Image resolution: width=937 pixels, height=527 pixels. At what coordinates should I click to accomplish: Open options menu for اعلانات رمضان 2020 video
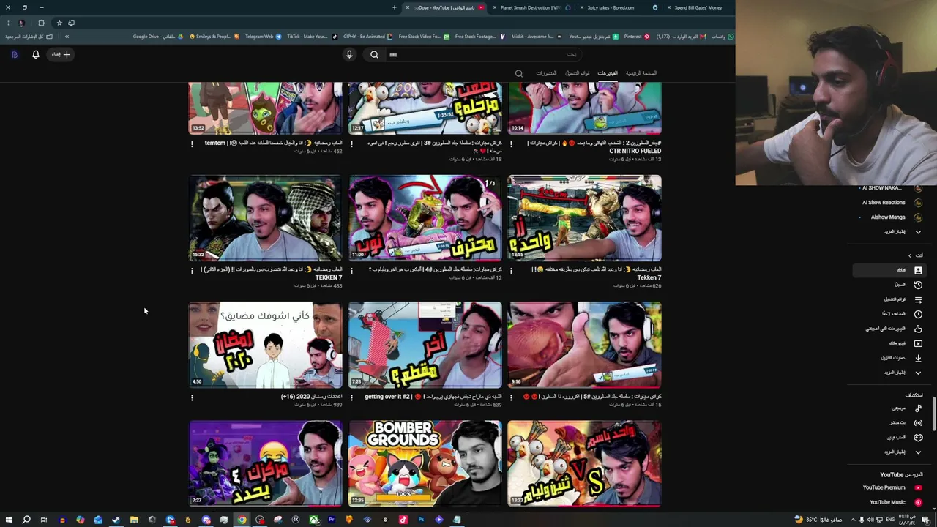192,397
